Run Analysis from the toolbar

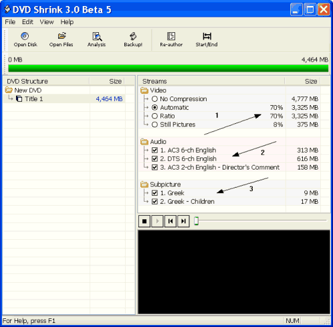[96, 40]
